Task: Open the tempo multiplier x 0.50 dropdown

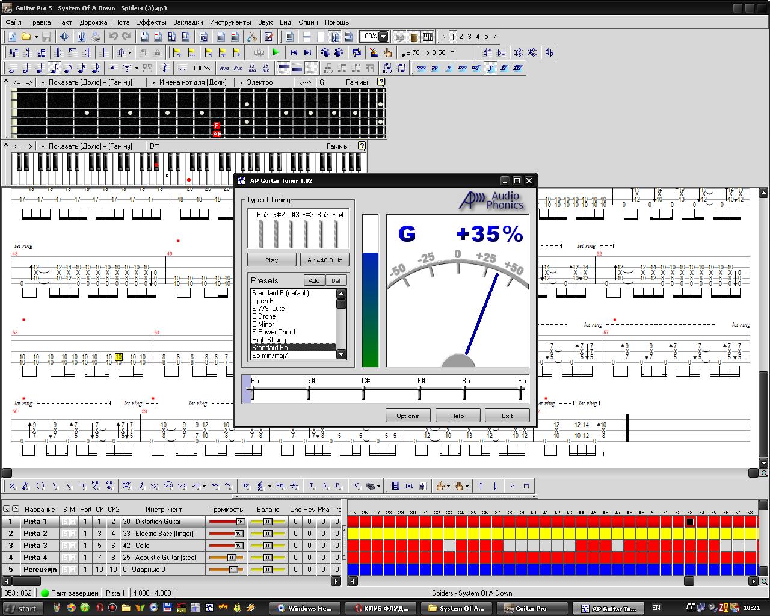Action: 452,52
